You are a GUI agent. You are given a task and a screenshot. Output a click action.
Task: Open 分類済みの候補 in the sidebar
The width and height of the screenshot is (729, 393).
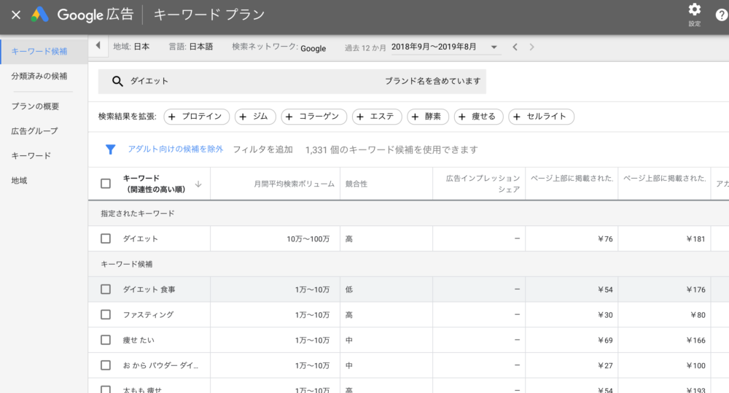(39, 76)
